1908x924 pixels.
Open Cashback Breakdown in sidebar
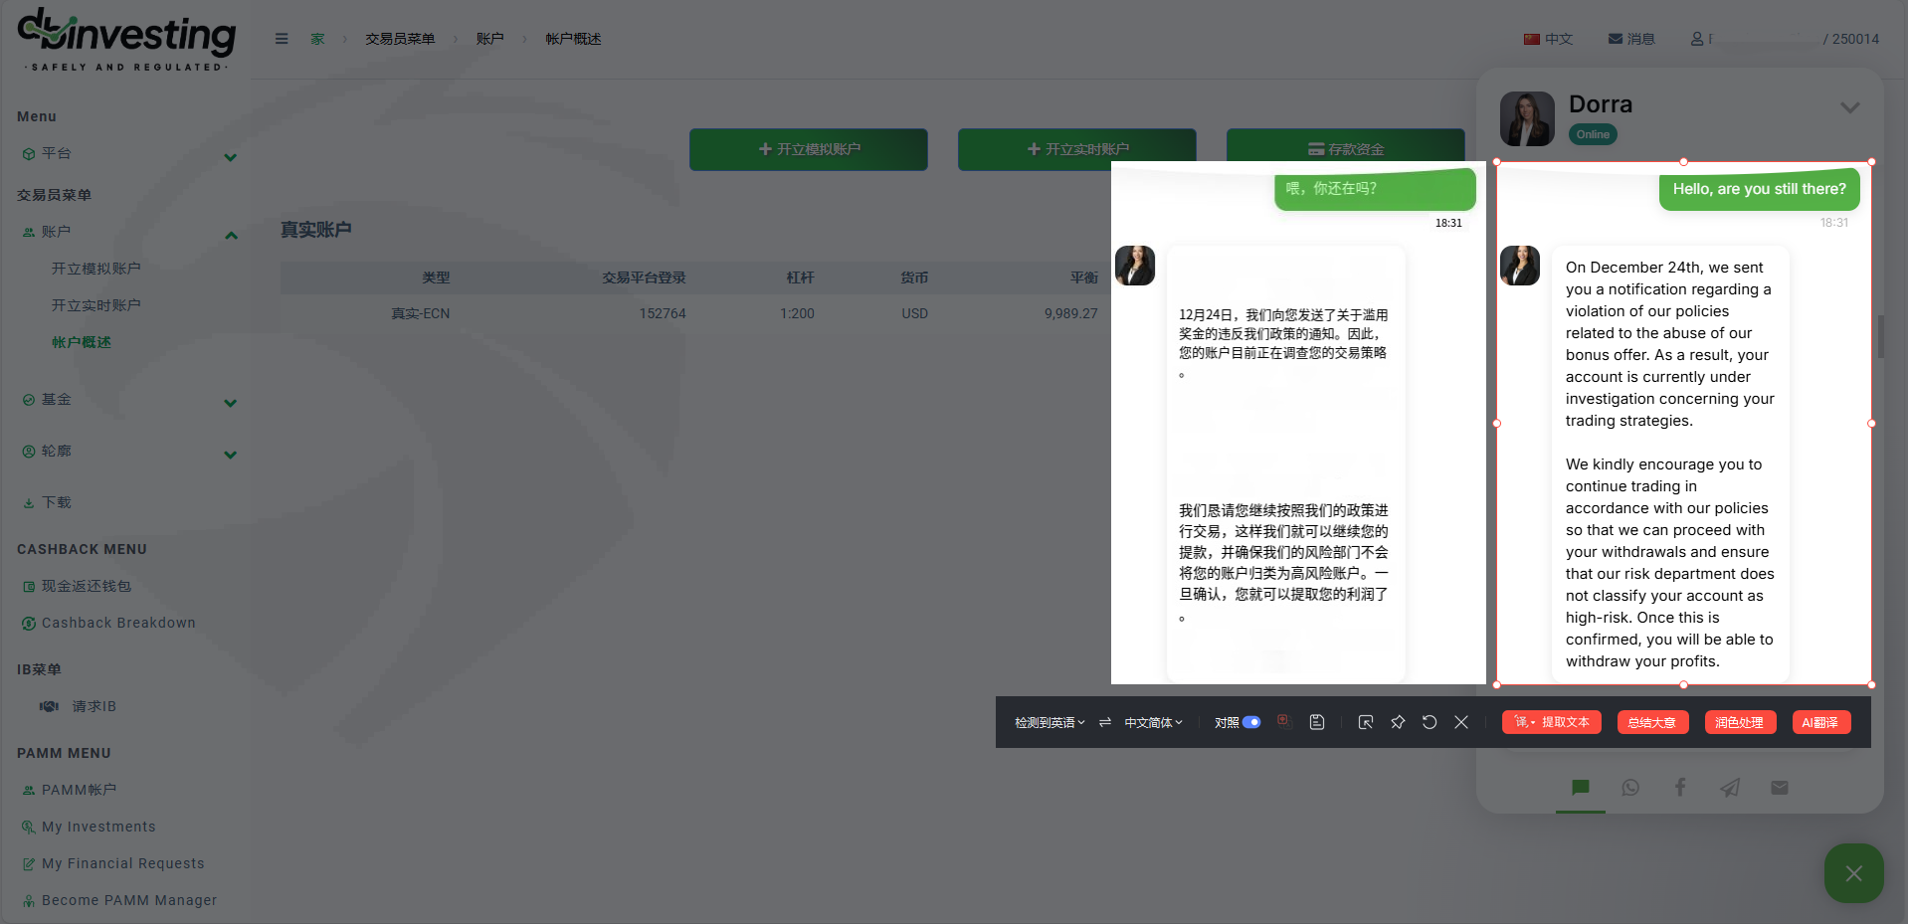tap(118, 623)
